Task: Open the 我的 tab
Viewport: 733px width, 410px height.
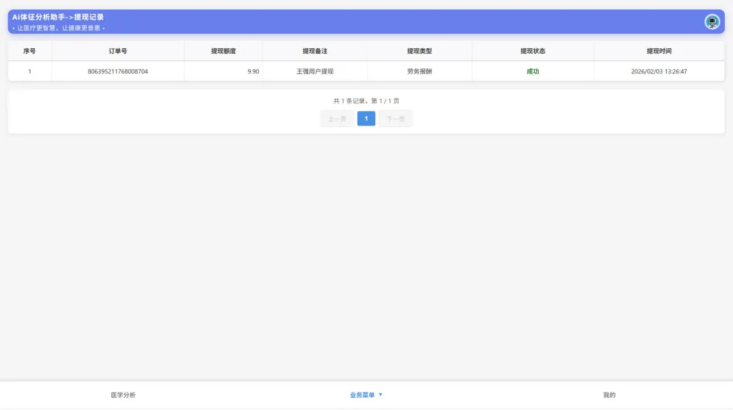Action: [x=609, y=395]
